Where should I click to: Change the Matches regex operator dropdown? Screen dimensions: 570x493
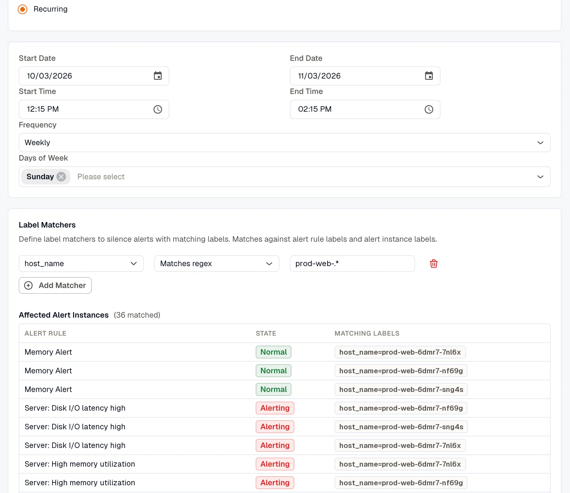[217, 264]
